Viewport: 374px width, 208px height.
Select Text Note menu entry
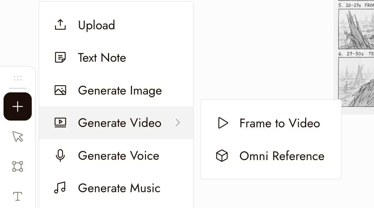(116, 57)
